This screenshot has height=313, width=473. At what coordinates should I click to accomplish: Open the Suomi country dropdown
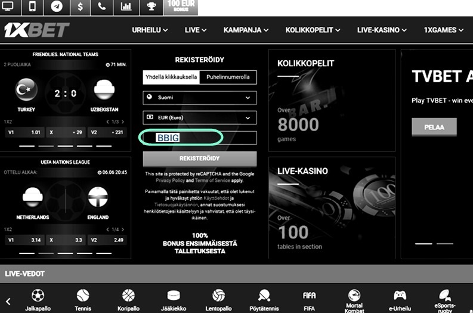point(200,98)
